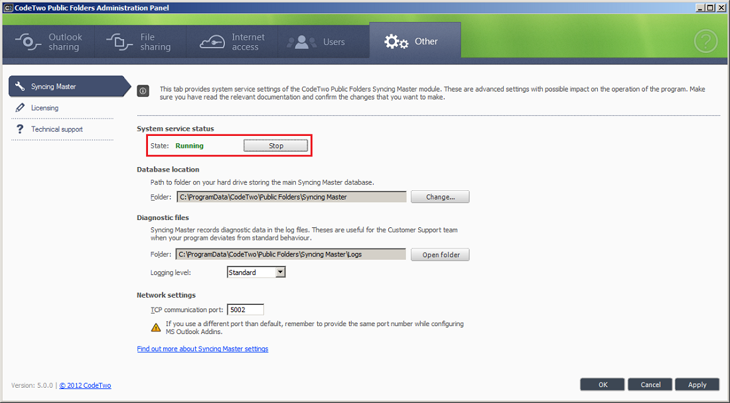
Task: Click the database location folder field
Action: (x=291, y=197)
